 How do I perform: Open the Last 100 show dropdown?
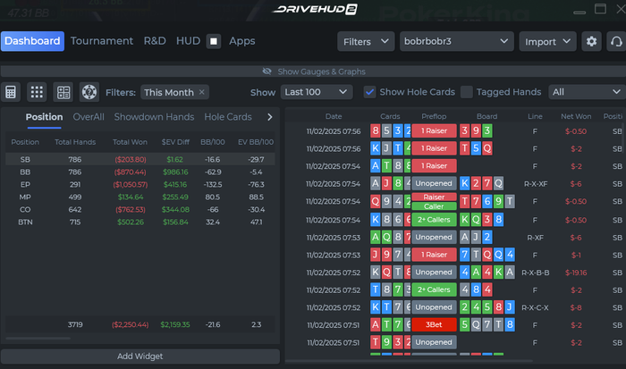317,92
